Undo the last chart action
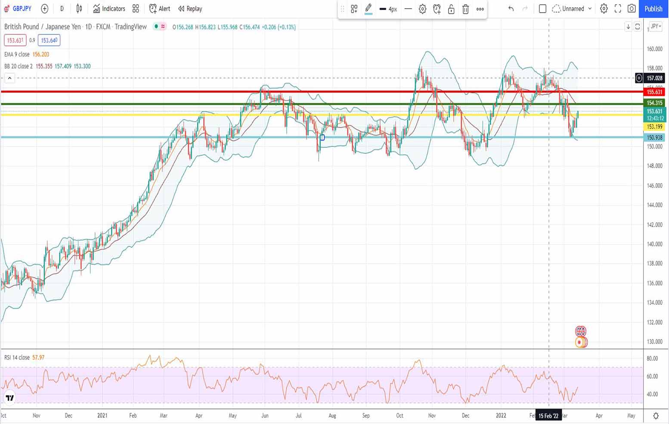The height and width of the screenshot is (424, 669). tap(511, 9)
